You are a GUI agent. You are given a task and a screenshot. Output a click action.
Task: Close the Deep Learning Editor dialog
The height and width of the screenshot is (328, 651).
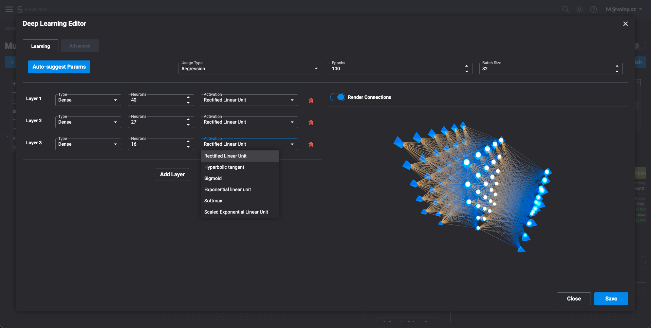[x=625, y=24]
